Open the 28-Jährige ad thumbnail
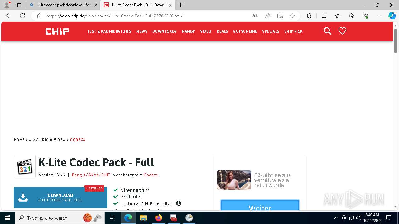The image size is (399, 224). [x=234, y=180]
